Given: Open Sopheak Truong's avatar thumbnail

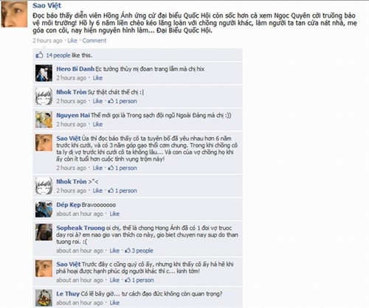Looking at the screenshot, I should tap(44, 232).
